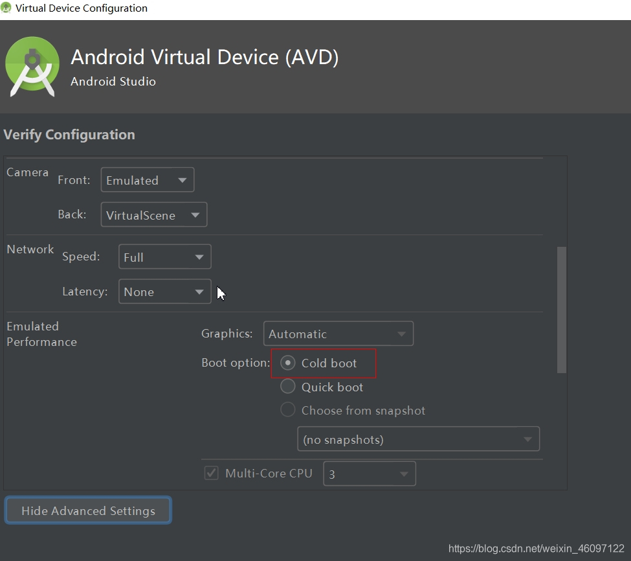Select Choose from snapshot radio button
Image resolution: width=631 pixels, height=561 pixels.
[x=288, y=409]
